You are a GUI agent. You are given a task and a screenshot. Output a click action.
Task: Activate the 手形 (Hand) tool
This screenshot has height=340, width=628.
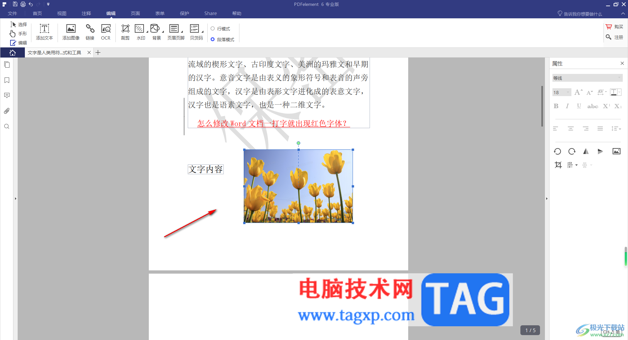click(18, 34)
